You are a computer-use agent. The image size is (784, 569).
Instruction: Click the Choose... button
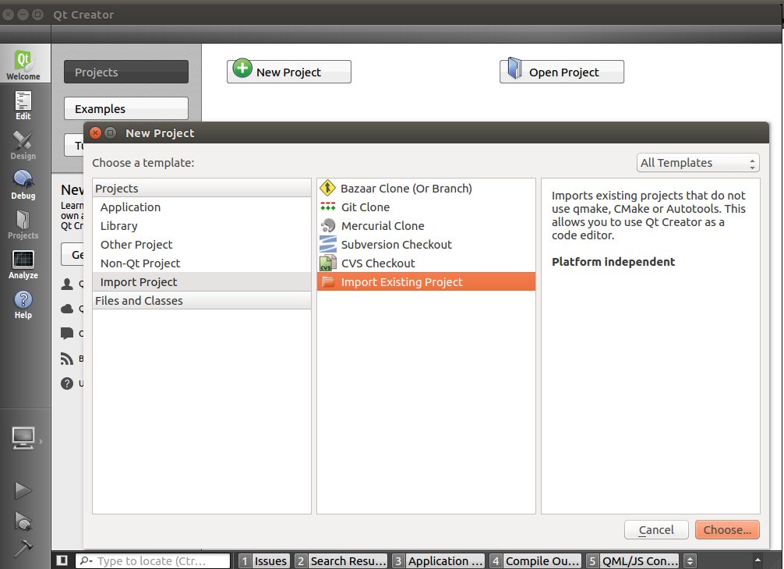(726, 530)
